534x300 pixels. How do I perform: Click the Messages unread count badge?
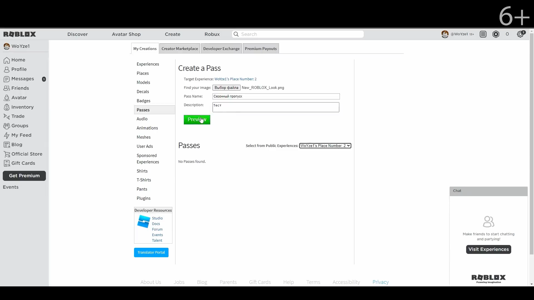tap(44, 79)
